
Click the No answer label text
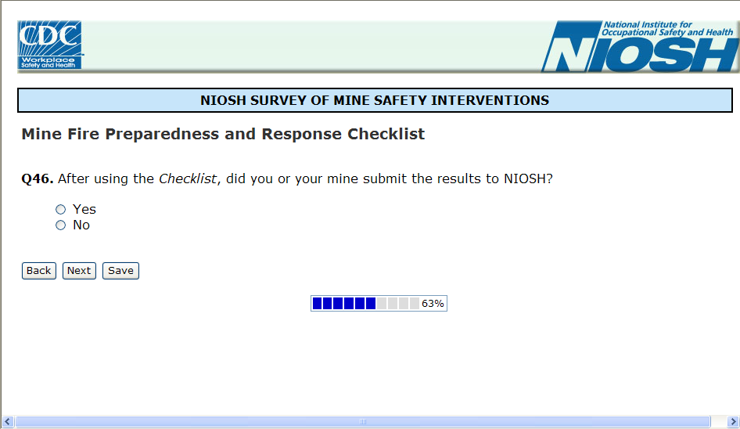click(x=81, y=225)
